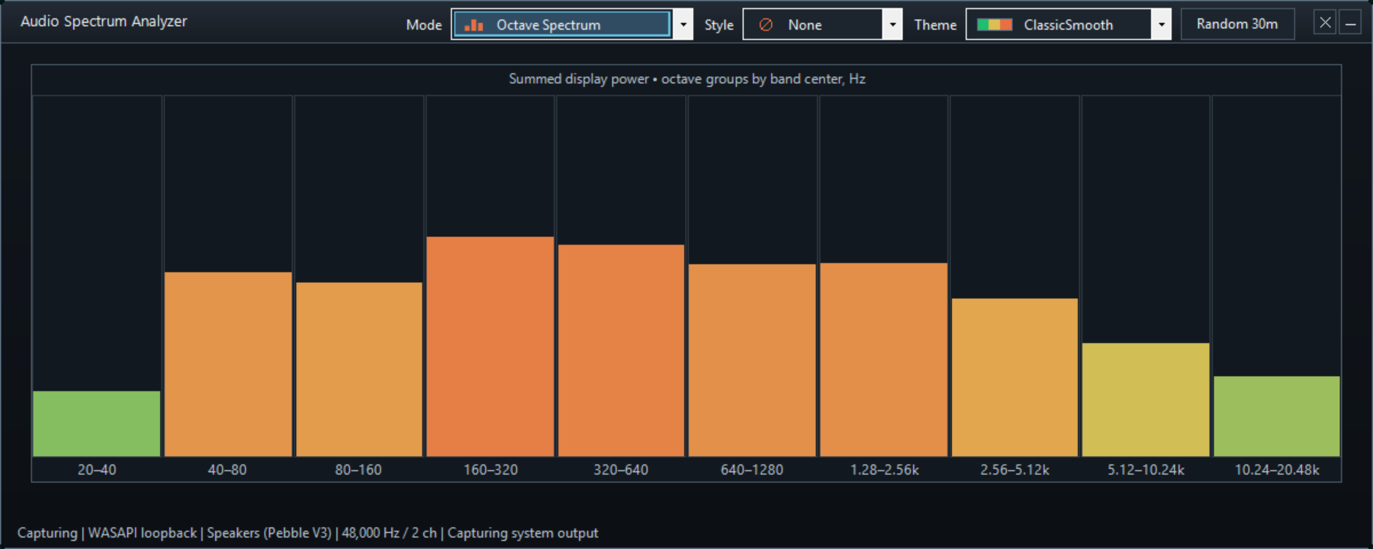1373x549 pixels.
Task: Click the 160–320 Hz tallest bar
Action: (x=490, y=347)
